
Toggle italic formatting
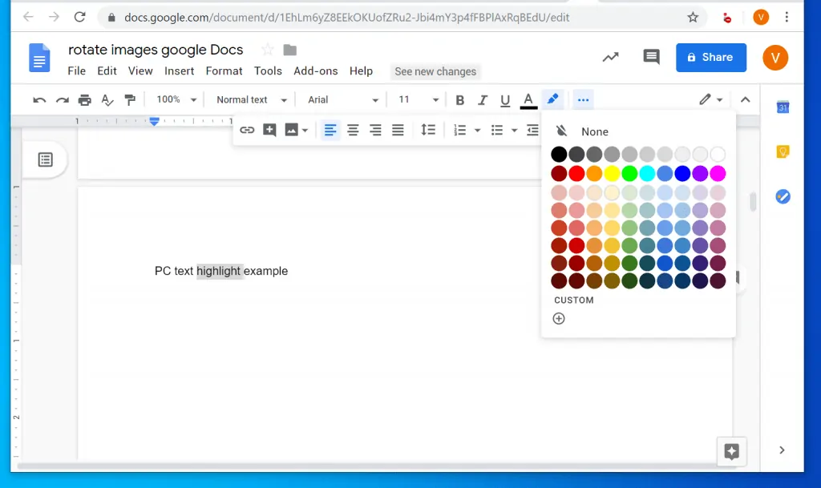tap(482, 100)
